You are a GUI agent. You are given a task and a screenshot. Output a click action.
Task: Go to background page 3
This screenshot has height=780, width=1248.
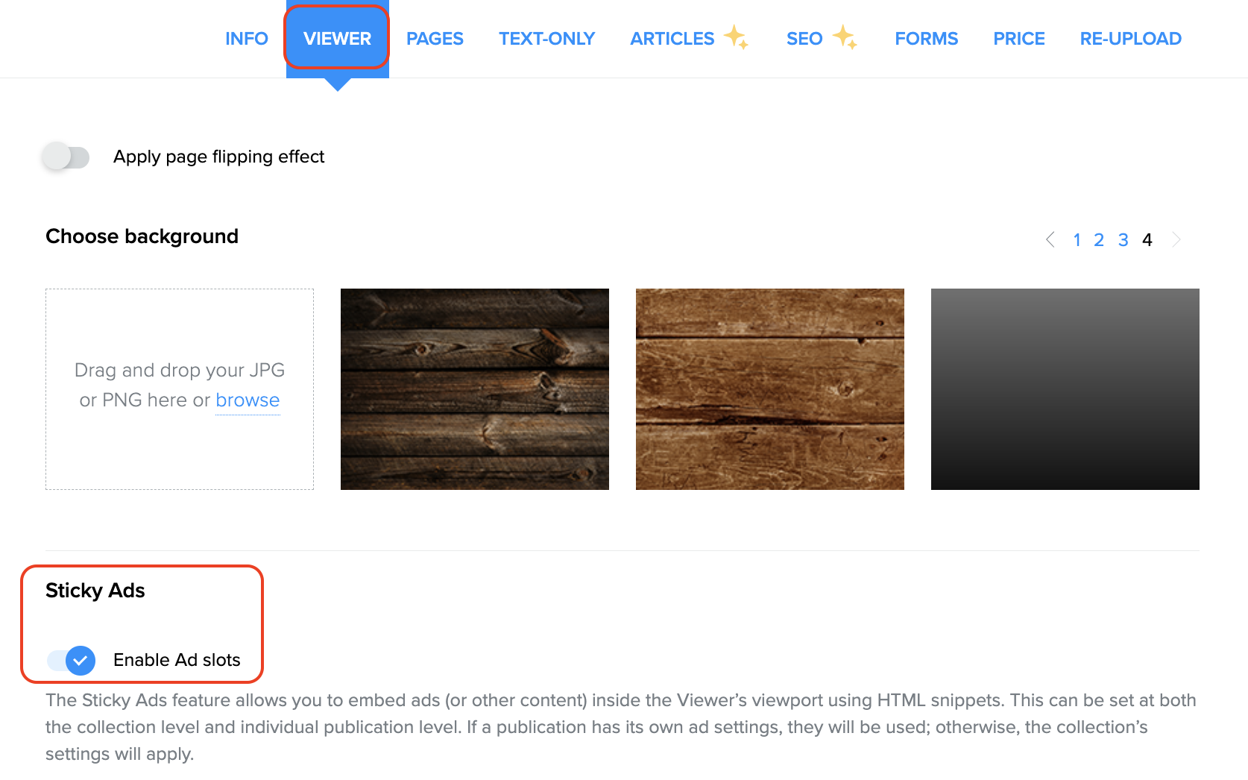click(1123, 240)
